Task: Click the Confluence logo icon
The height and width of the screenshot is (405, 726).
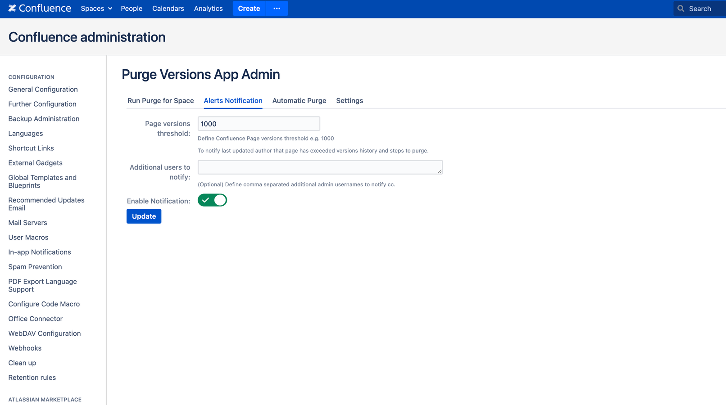Action: pyautogui.click(x=12, y=9)
